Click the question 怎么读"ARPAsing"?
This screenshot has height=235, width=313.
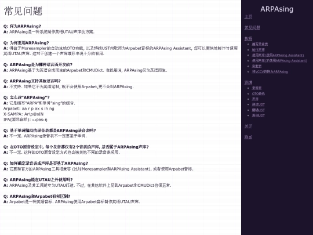click(x=26, y=97)
